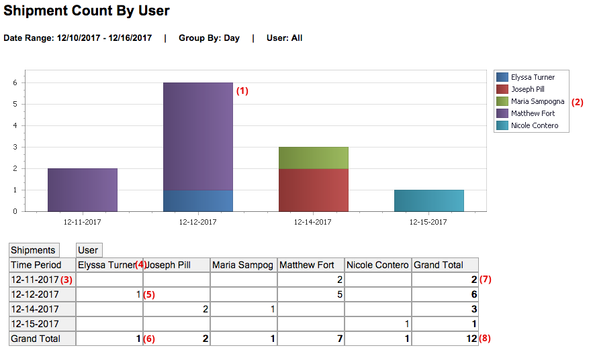The width and height of the screenshot is (591, 352).
Task: Click the Maria Sampogna legend color swatch
Action: [x=502, y=101]
